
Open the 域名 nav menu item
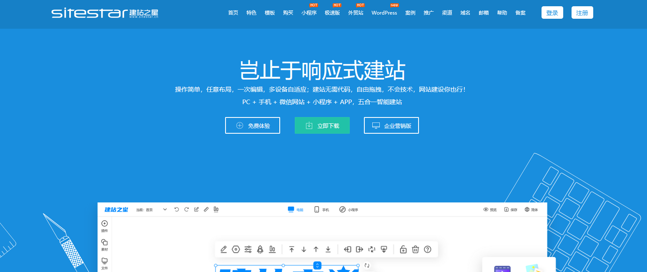(465, 13)
